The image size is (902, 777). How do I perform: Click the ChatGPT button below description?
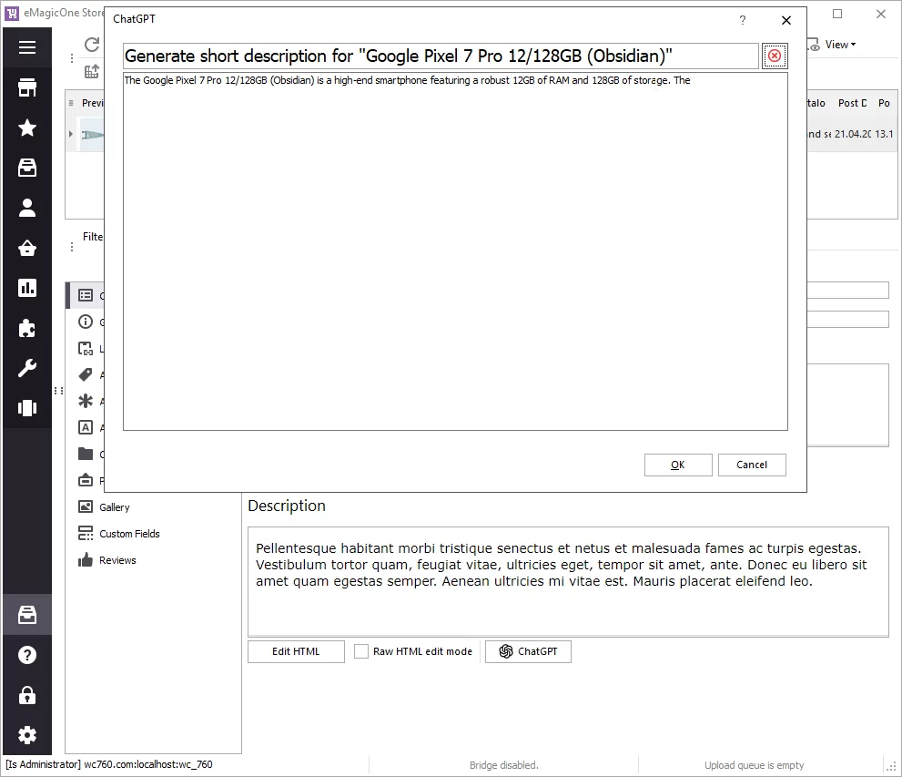(528, 651)
